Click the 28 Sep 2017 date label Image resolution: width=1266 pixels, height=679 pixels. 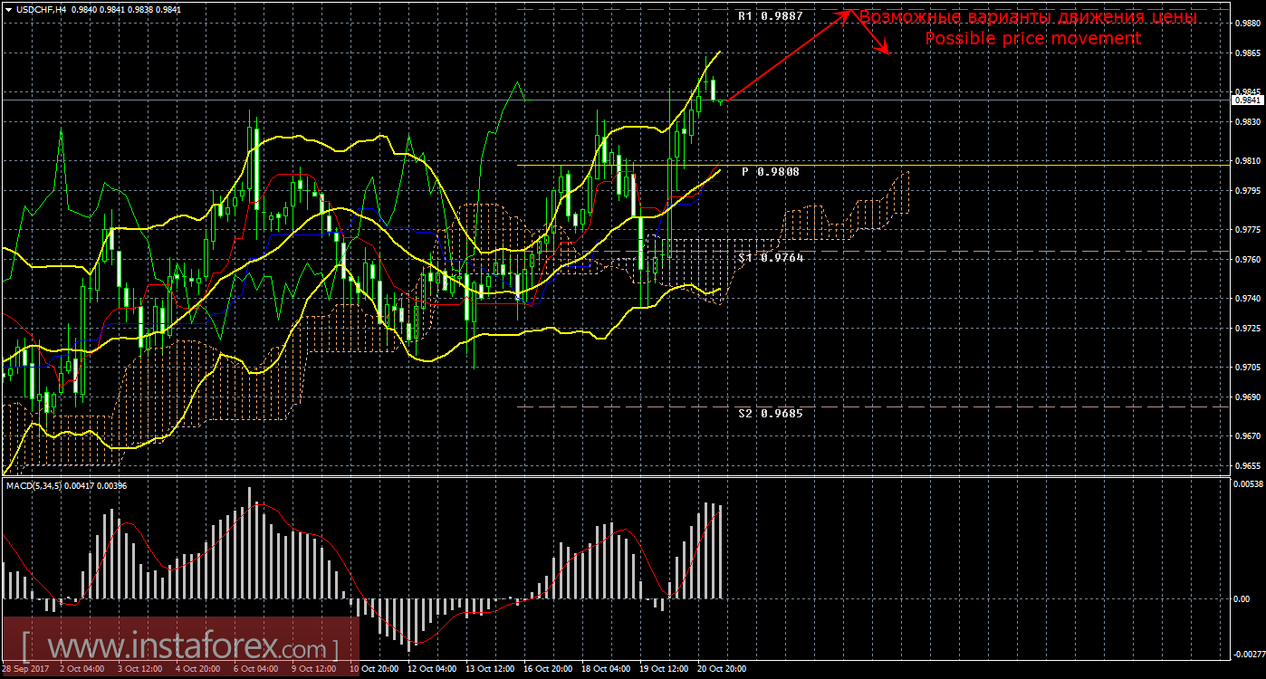point(24,669)
